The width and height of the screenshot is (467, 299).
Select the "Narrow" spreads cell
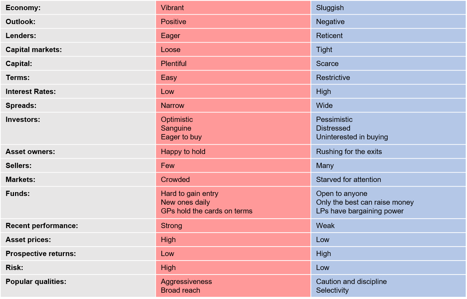[173, 105]
